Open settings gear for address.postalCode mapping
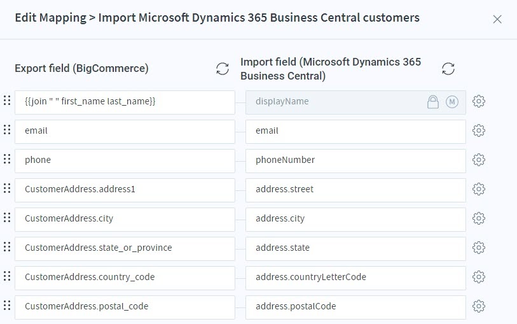 [478, 306]
